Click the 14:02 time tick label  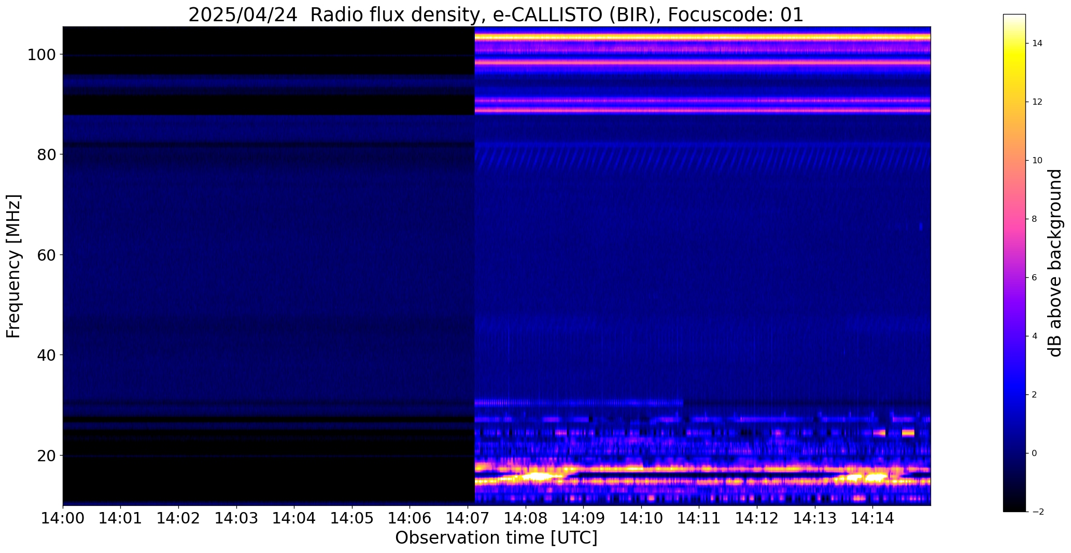click(178, 518)
